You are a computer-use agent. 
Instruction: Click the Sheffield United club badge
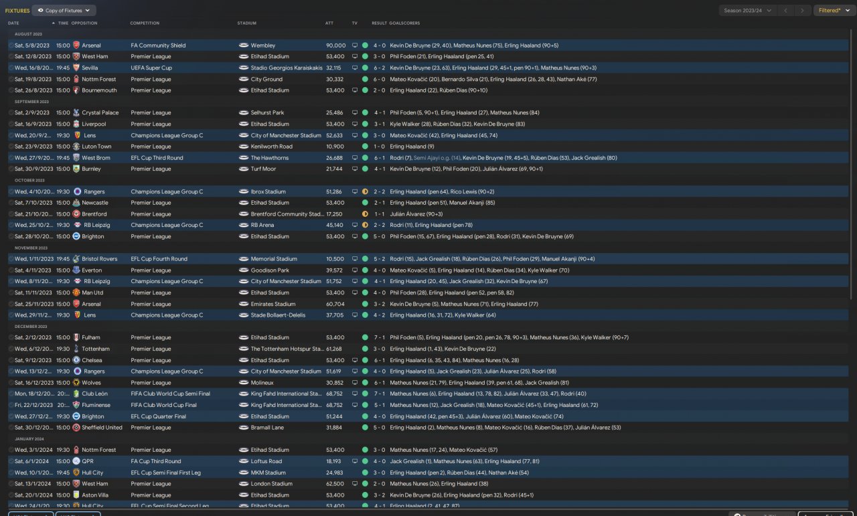click(x=76, y=428)
